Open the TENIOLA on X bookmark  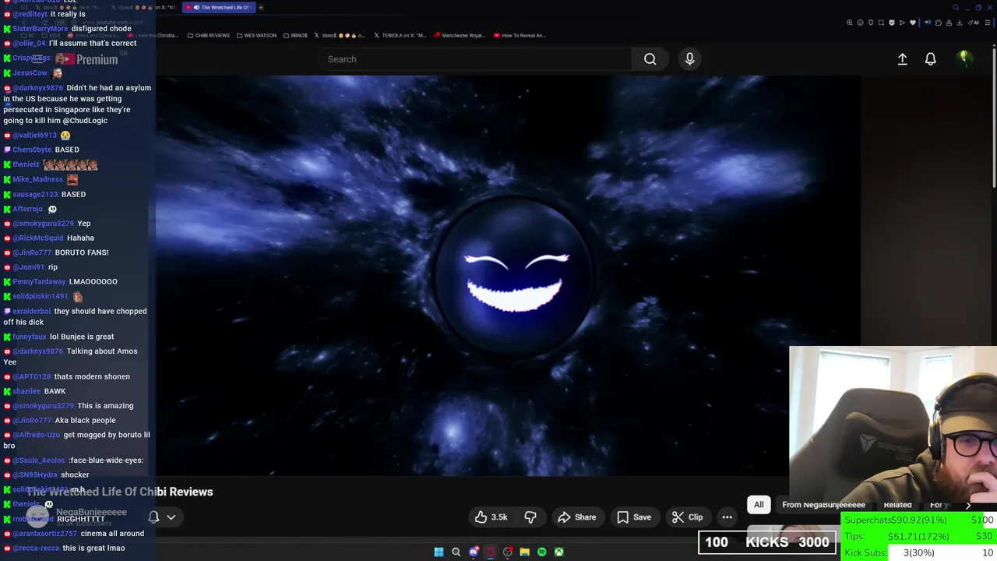tap(400, 35)
